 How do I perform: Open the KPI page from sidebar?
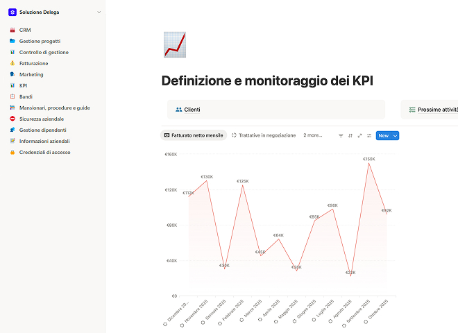pyautogui.click(x=23, y=85)
